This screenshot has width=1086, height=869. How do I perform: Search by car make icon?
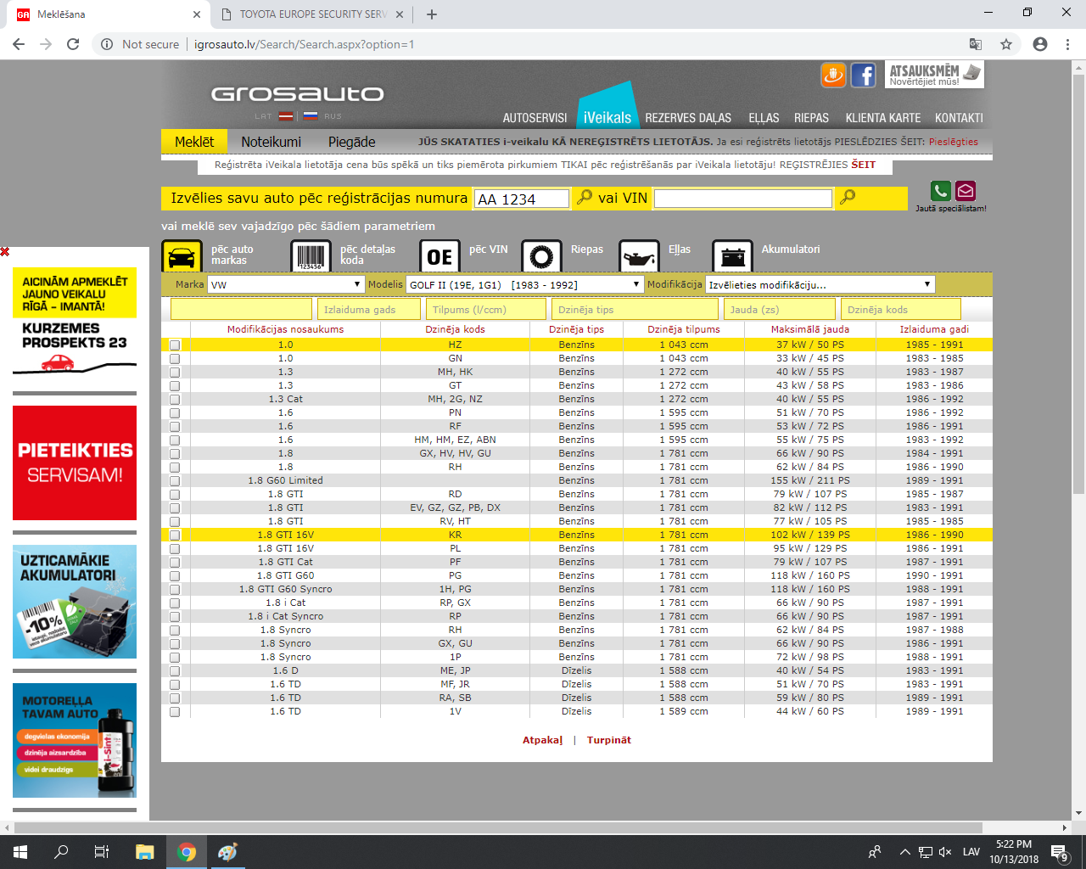(x=182, y=255)
